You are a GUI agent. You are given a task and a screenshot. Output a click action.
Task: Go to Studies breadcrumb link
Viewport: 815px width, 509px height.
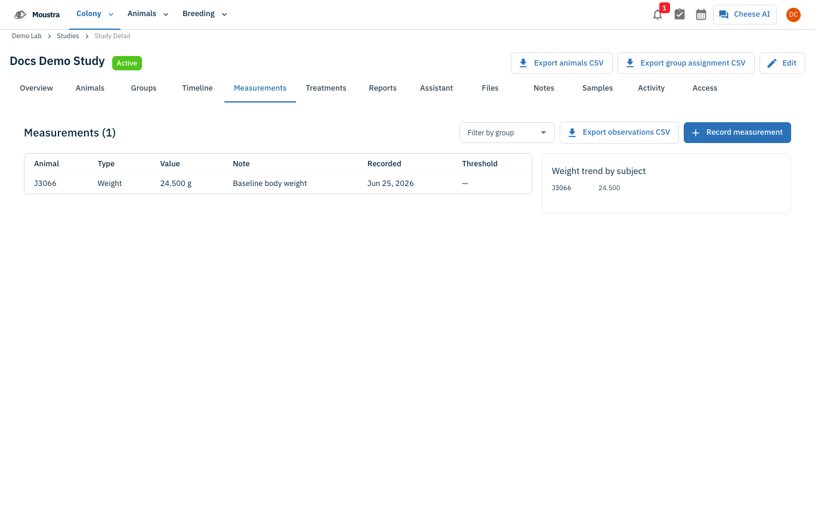pos(68,36)
